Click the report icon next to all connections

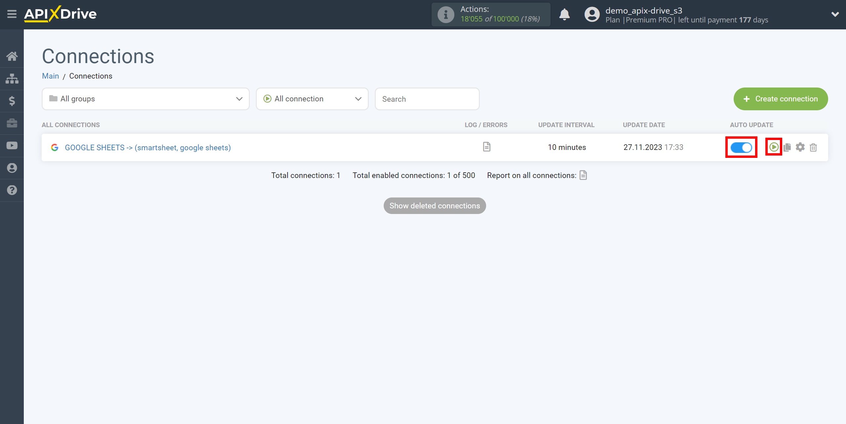(x=584, y=175)
